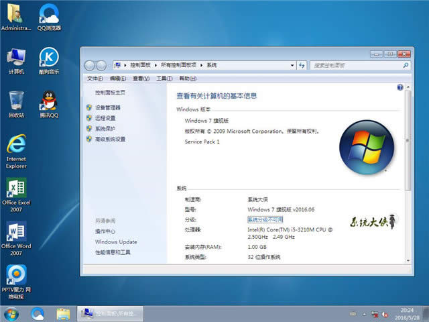The height and width of the screenshot is (322, 429).
Task: Open the 文件(F) menu
Action: (95, 78)
